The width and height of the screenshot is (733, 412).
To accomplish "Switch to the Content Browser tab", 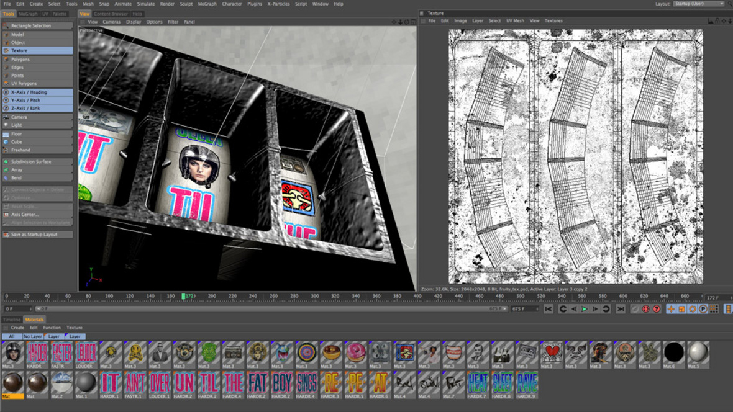I will tap(112, 14).
